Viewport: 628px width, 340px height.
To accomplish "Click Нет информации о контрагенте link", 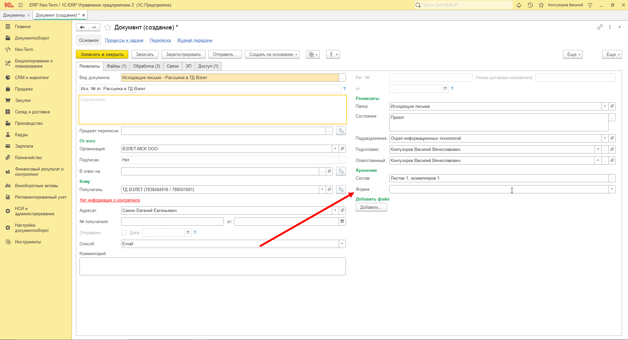I will coord(110,200).
